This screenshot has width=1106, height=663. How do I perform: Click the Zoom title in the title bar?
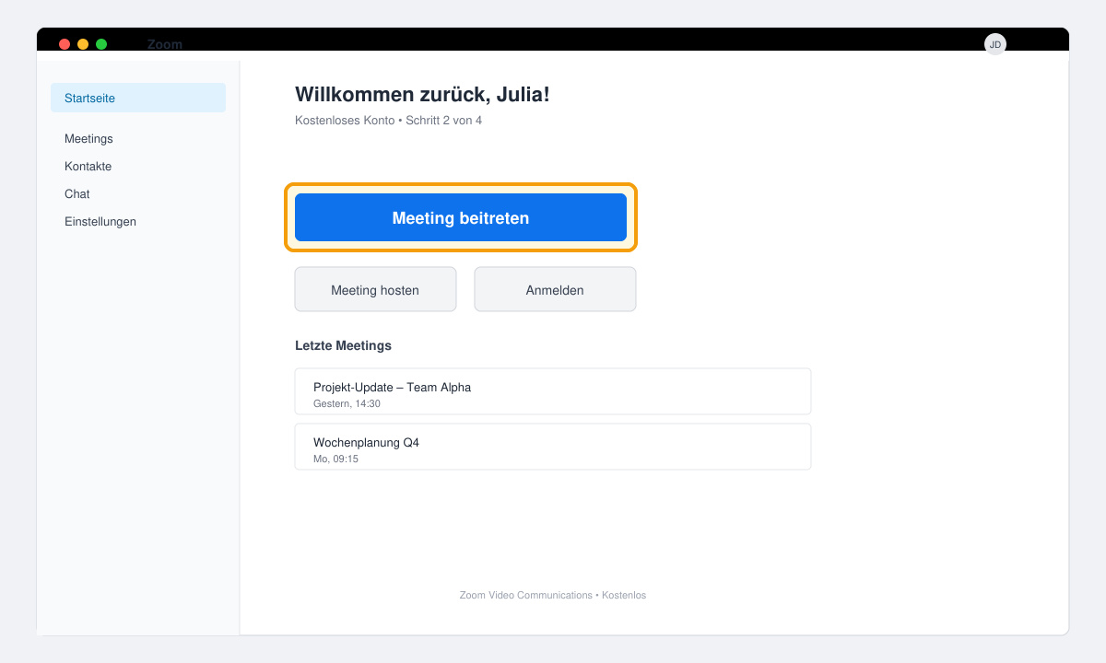[165, 44]
